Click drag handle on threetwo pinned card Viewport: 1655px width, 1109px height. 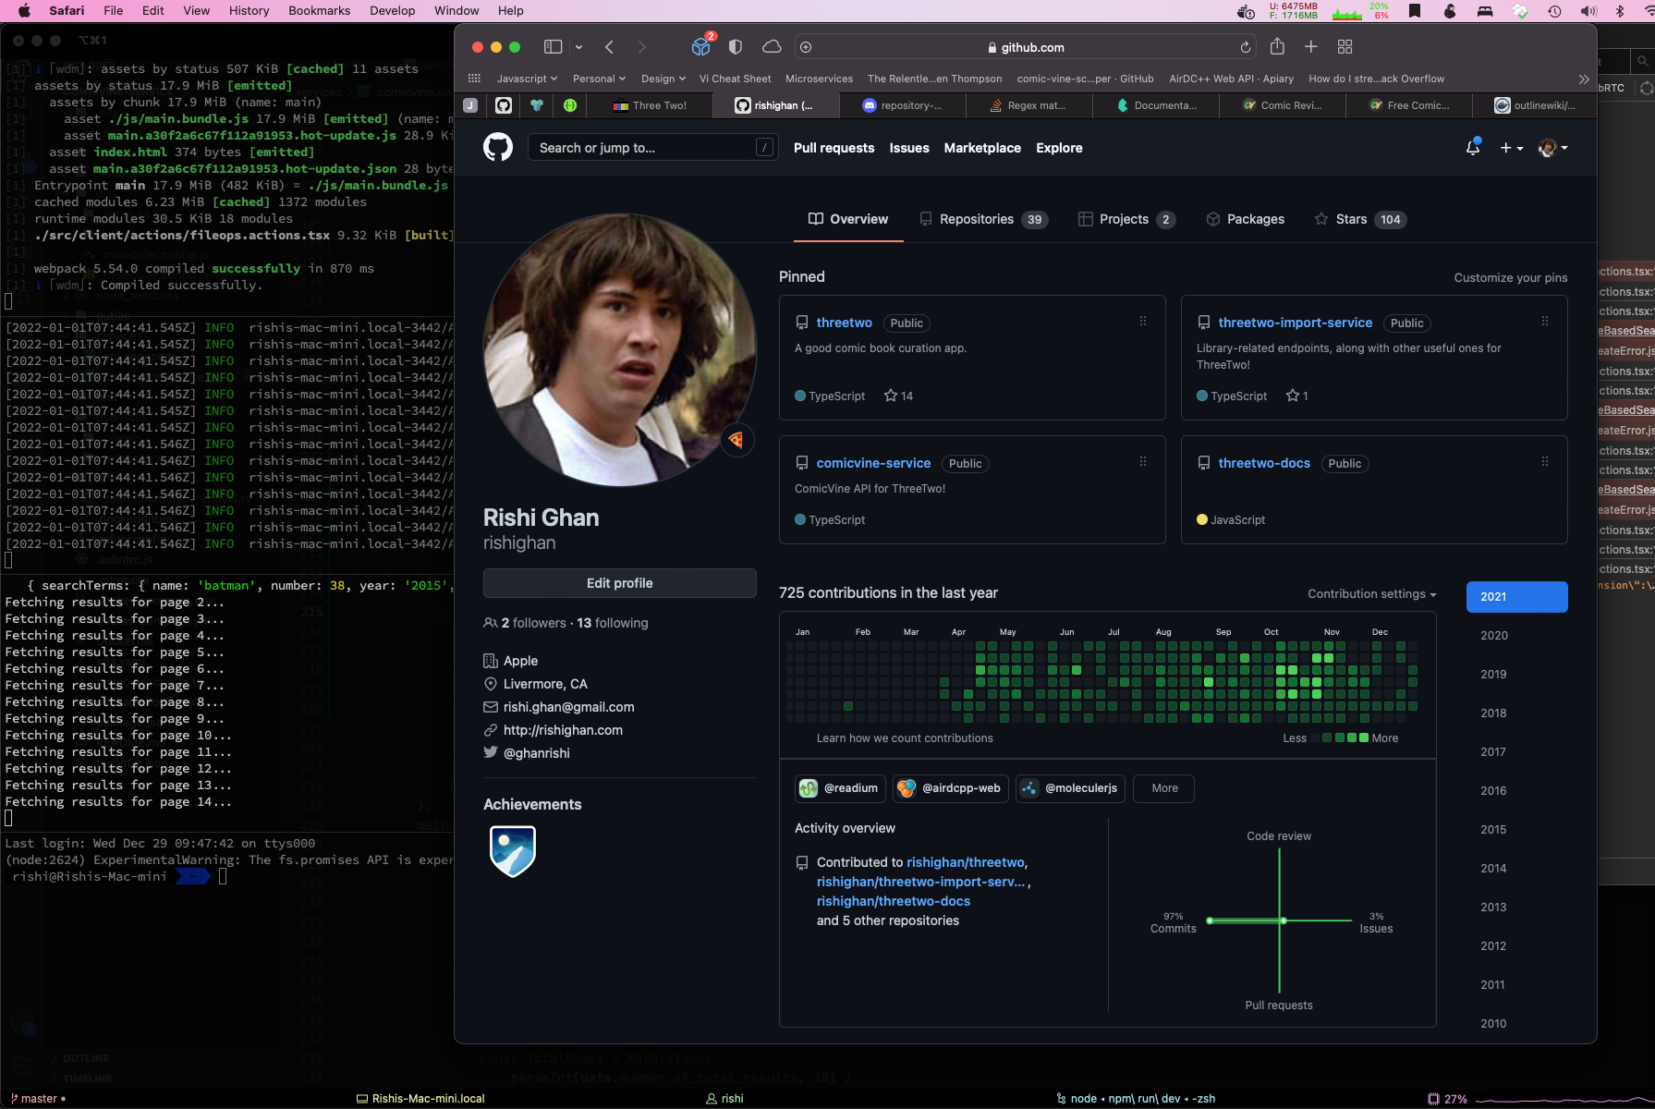coord(1143,322)
